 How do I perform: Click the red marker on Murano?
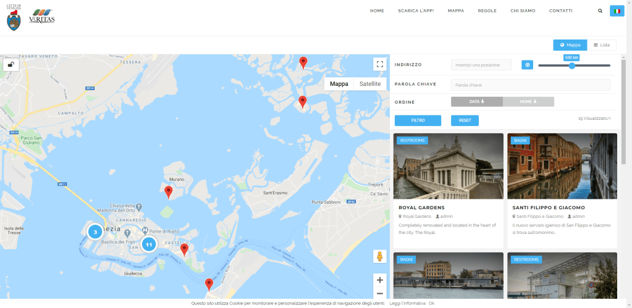click(169, 192)
